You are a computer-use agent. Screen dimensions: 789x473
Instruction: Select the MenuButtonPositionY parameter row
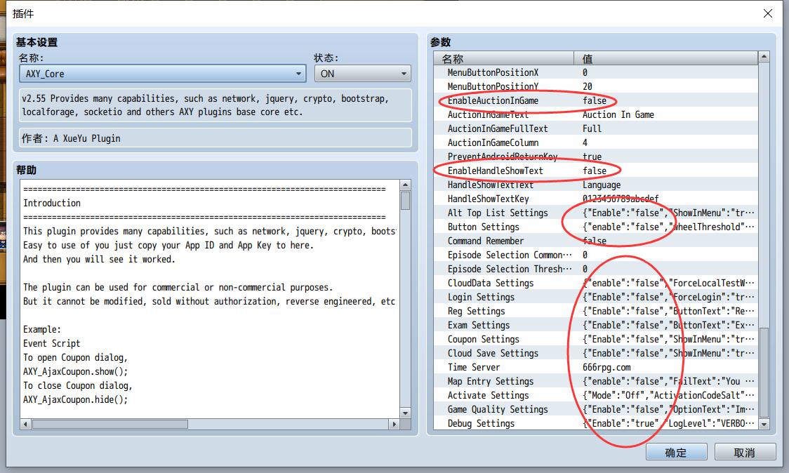[596, 86]
